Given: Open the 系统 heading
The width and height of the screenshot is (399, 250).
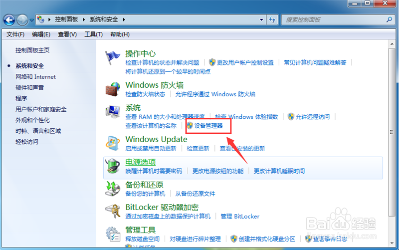Looking at the screenshot, I should [x=133, y=108].
